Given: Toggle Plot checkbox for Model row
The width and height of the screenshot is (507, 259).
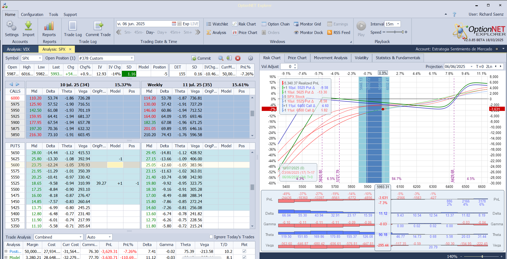Looking at the screenshot, I should point(244,257).
